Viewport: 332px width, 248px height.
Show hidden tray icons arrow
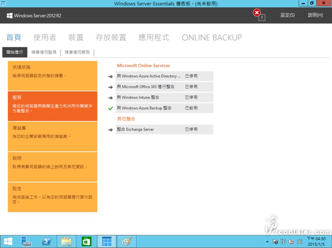tap(267, 242)
